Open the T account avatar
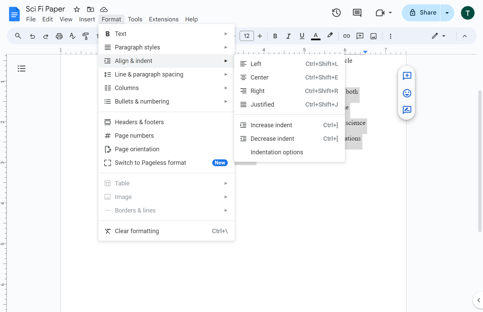483x312 pixels. click(468, 13)
